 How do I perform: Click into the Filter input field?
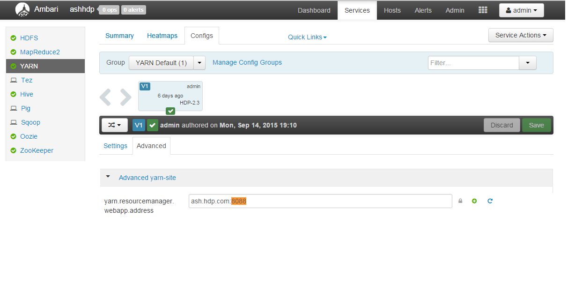click(473, 63)
